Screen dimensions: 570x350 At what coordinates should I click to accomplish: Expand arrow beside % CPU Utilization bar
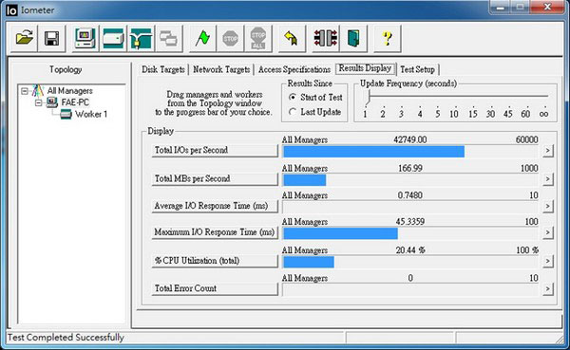coord(548,261)
